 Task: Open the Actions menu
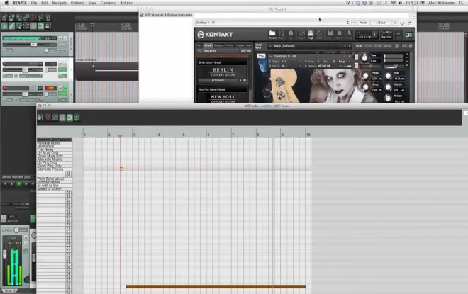point(126,3)
